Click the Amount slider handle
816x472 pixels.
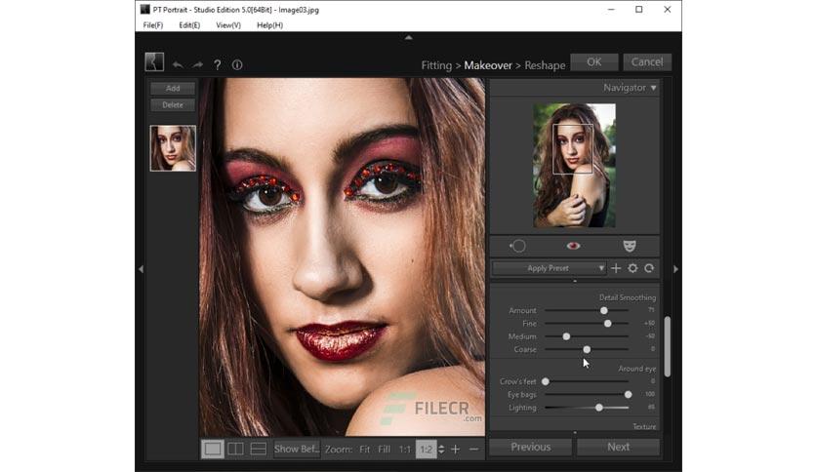(603, 310)
